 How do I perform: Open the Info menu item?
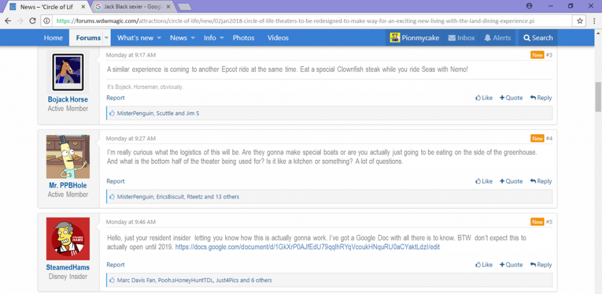tap(210, 38)
